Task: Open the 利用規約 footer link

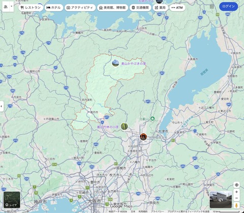Action: 143,211
